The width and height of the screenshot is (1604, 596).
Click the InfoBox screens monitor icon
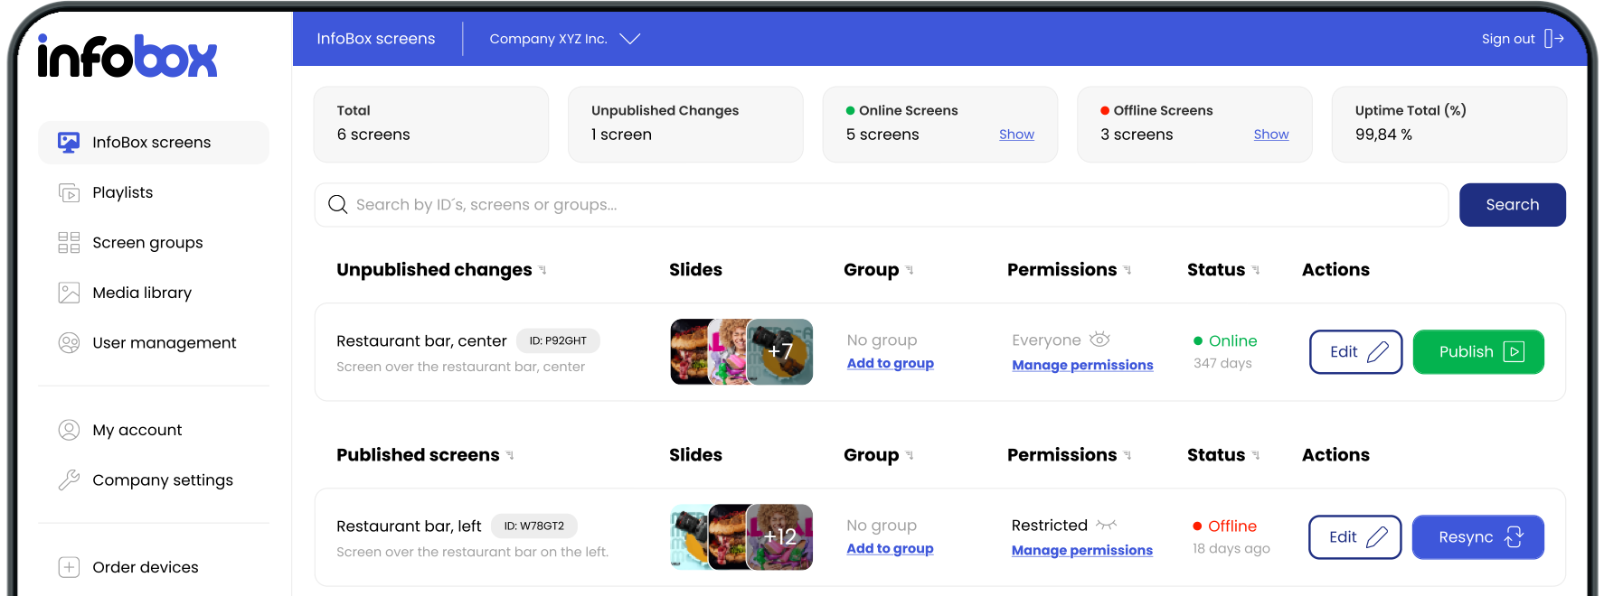[x=69, y=143]
